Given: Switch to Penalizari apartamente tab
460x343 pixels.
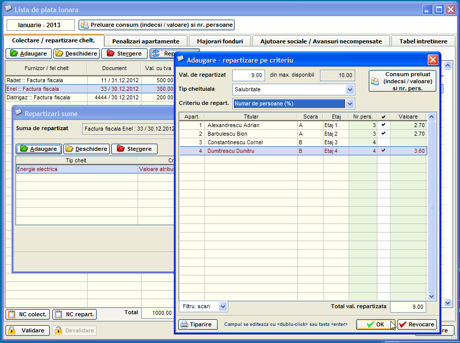Looking at the screenshot, I should [146, 41].
